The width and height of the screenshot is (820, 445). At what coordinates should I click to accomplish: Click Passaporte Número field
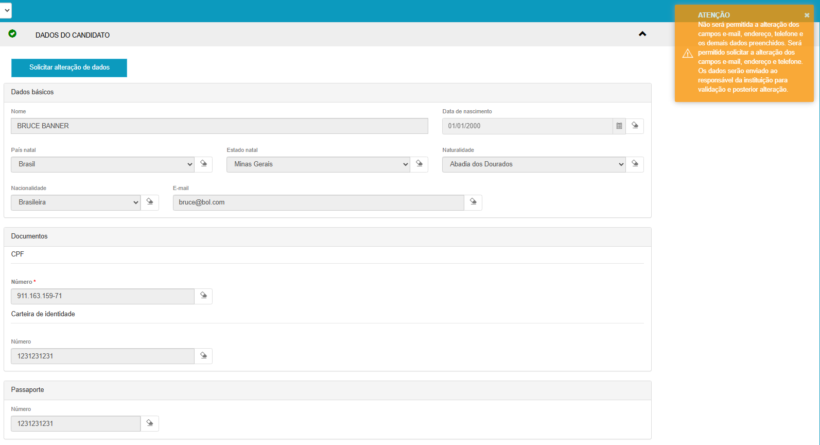click(x=76, y=424)
